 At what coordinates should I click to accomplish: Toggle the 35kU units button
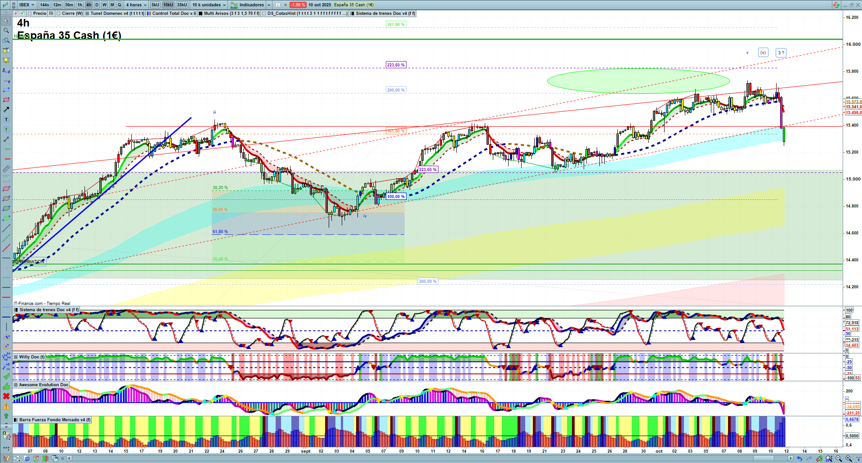(182, 5)
